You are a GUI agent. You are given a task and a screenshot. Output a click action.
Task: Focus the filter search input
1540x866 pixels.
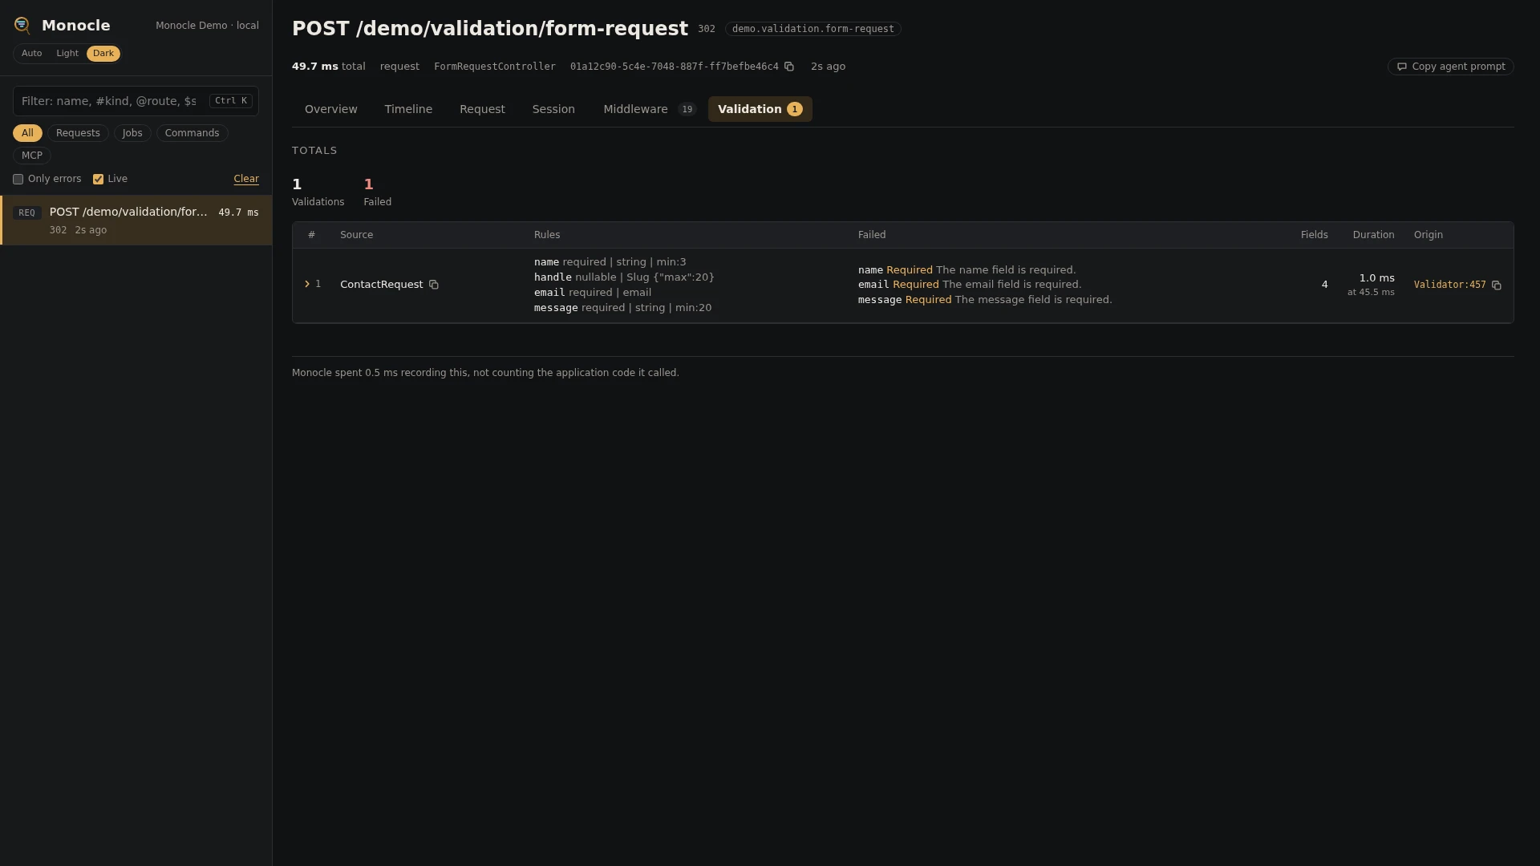pos(136,101)
